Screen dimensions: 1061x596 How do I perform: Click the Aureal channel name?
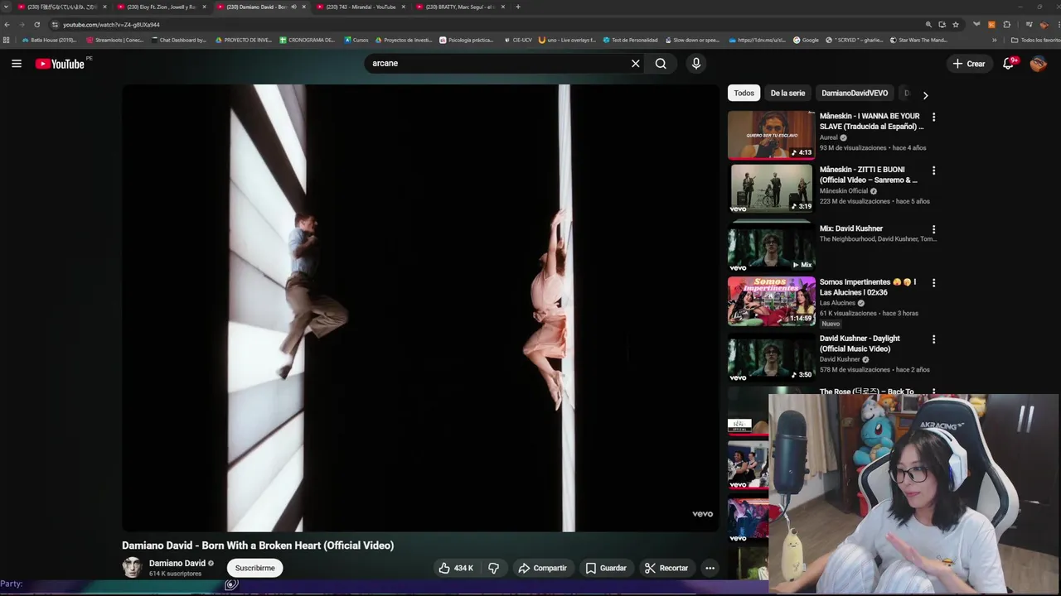(x=829, y=137)
